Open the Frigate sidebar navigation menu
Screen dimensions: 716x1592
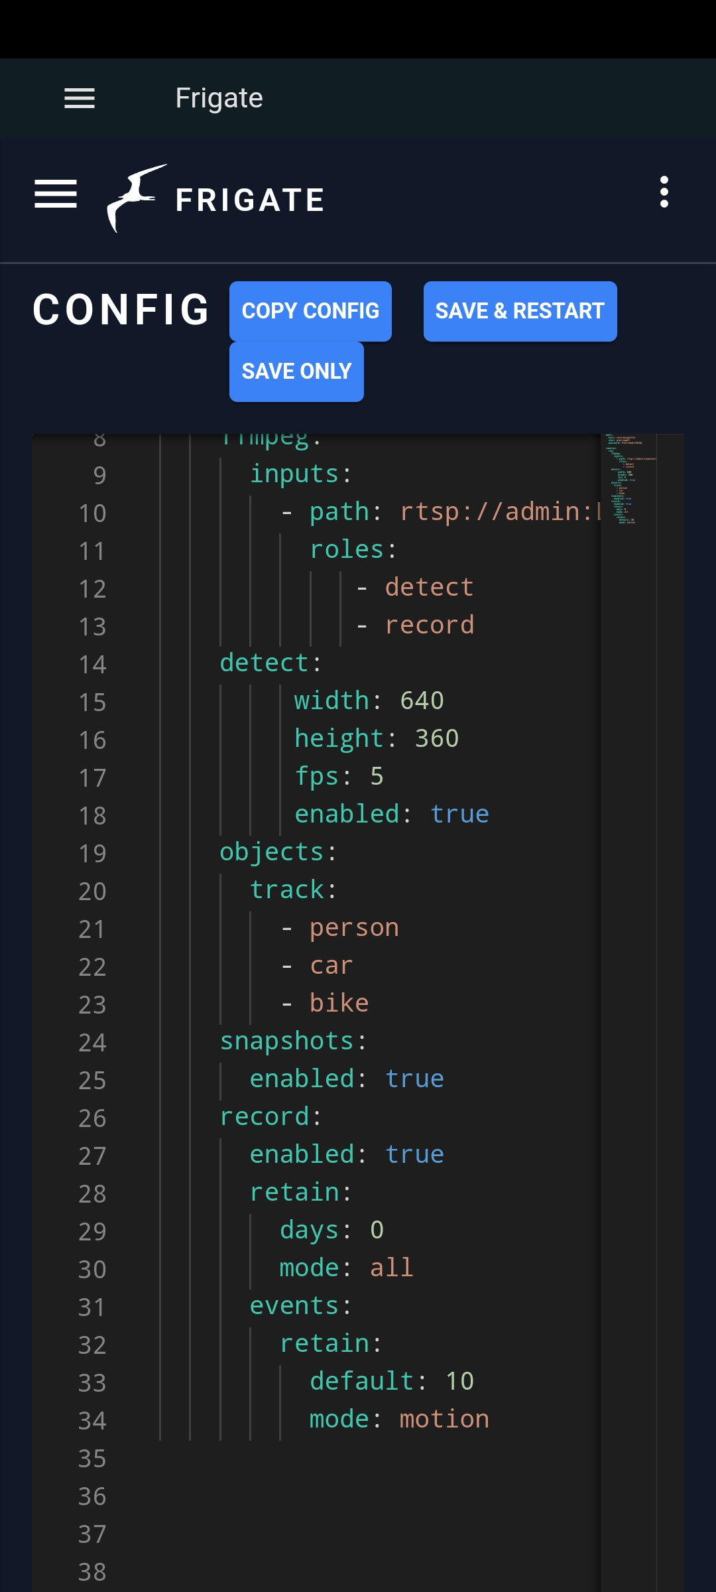click(x=56, y=194)
